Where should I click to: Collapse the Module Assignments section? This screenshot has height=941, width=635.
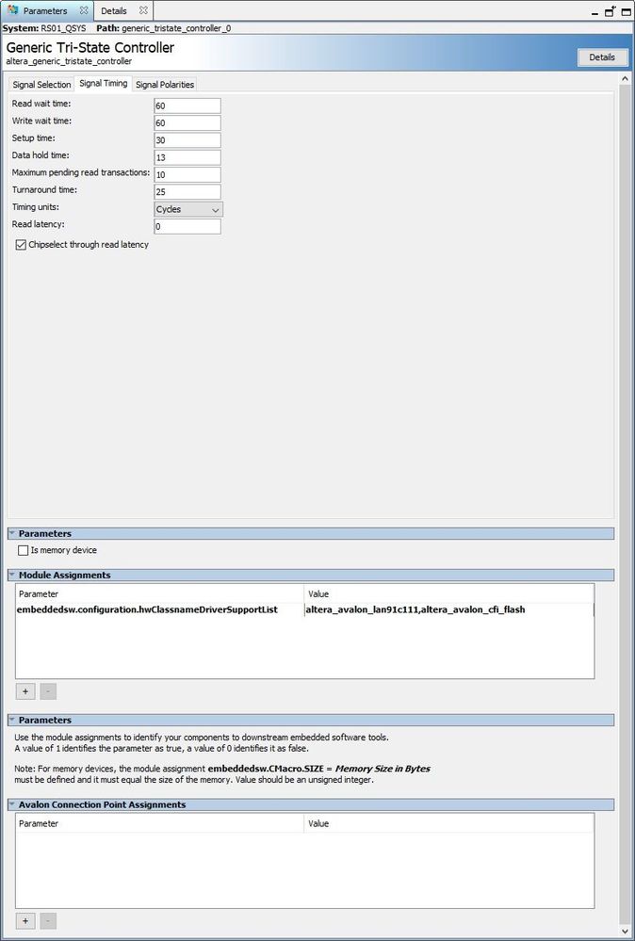click(12, 575)
